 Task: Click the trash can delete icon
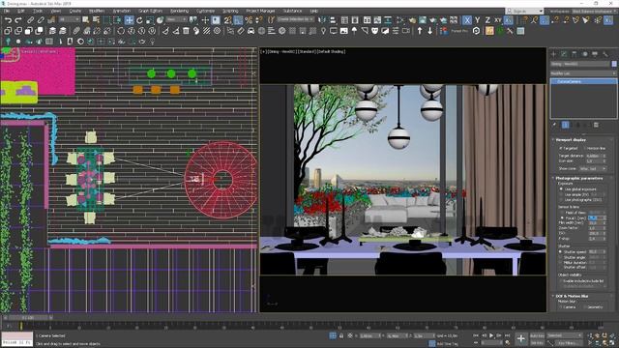tap(186, 31)
